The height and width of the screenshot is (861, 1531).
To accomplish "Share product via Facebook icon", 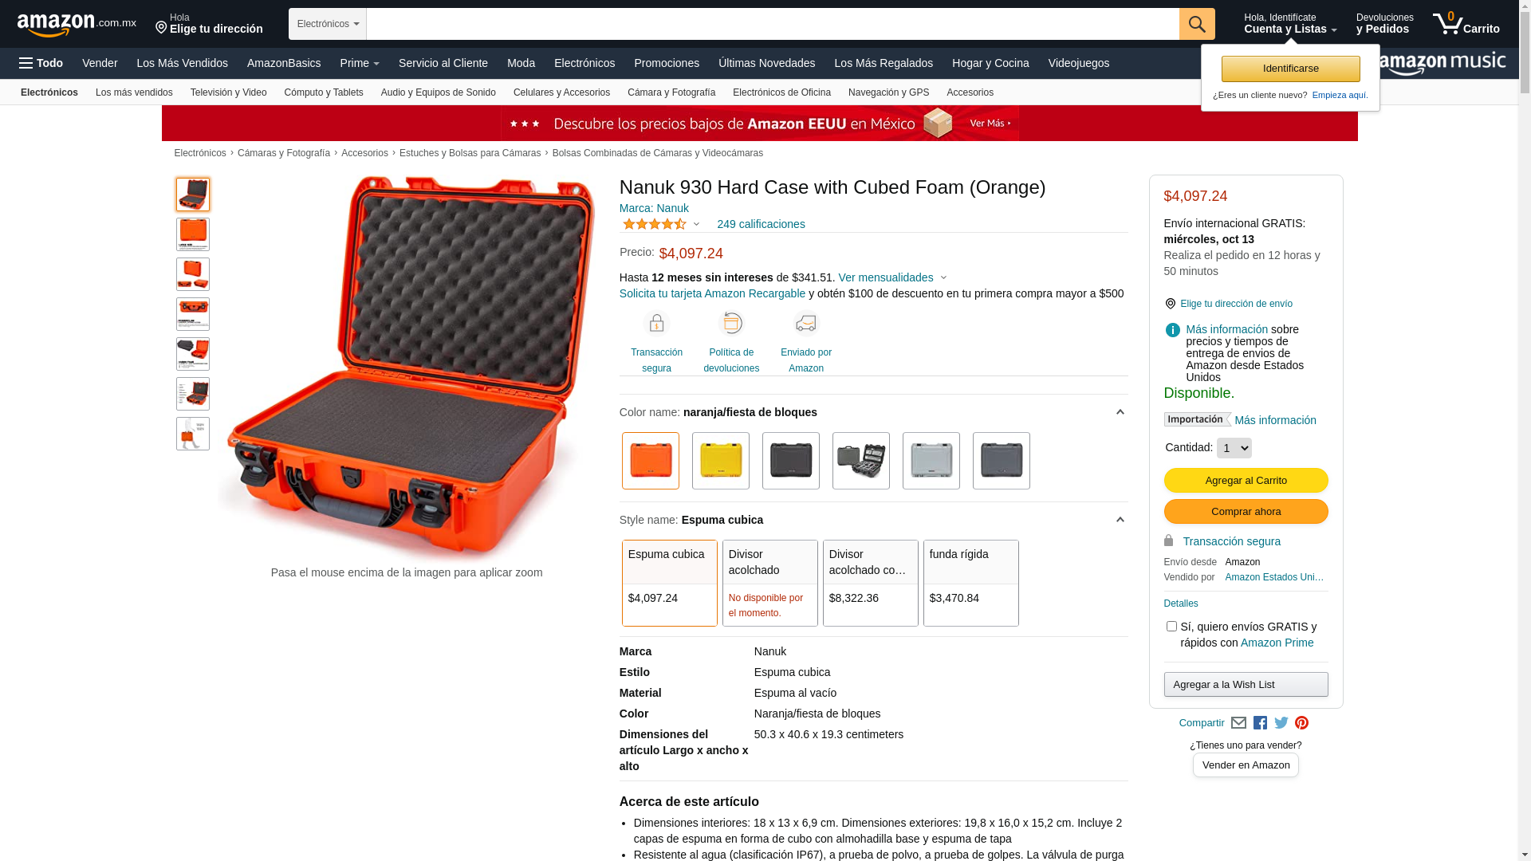I will point(1260,723).
